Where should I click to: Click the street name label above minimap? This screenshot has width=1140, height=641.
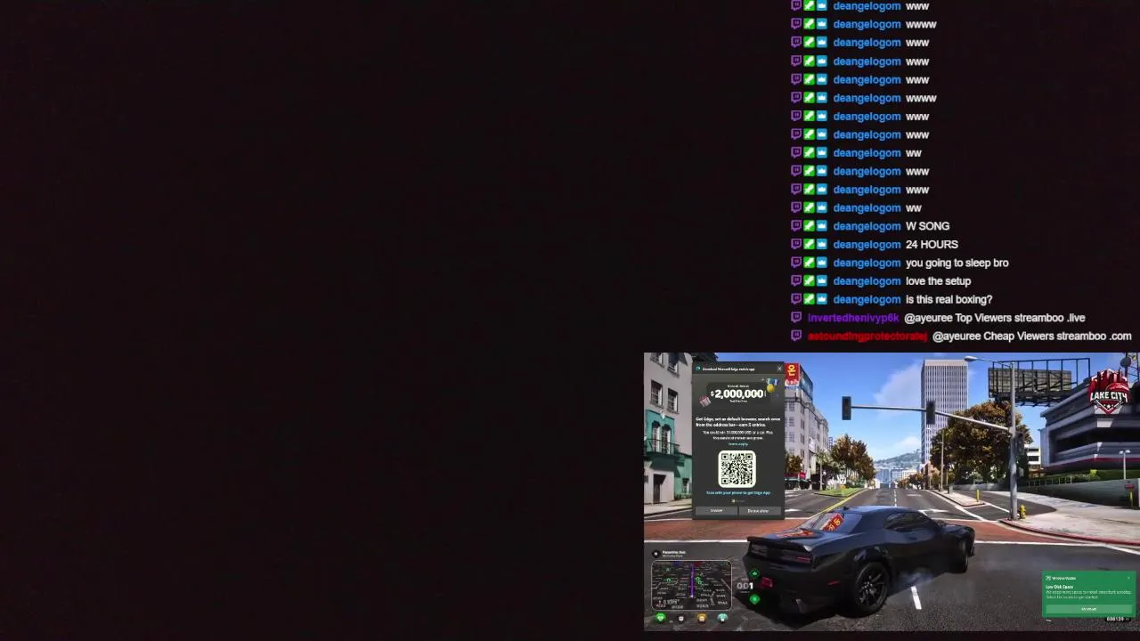point(675,553)
